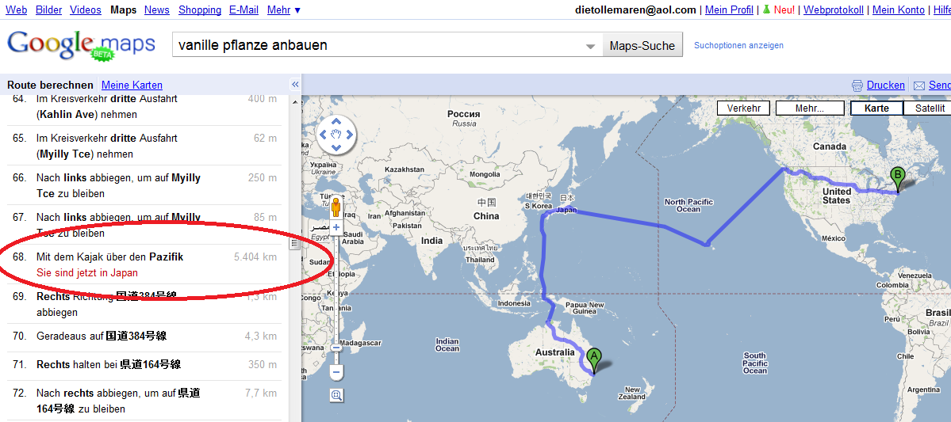This screenshot has height=422, width=951.
Task: Open the Shopping link in top bar
Action: click(200, 10)
